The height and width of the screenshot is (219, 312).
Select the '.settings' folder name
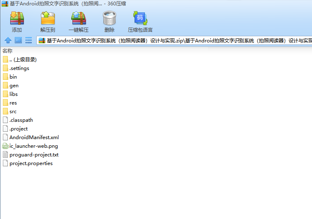click(x=19, y=68)
